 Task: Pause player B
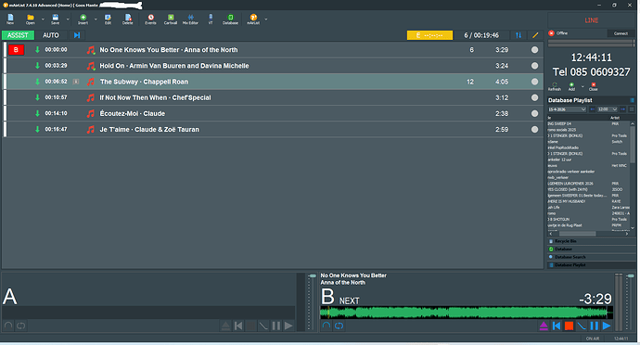click(595, 326)
